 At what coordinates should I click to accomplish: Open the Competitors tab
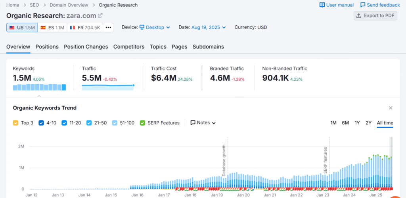pos(129,47)
